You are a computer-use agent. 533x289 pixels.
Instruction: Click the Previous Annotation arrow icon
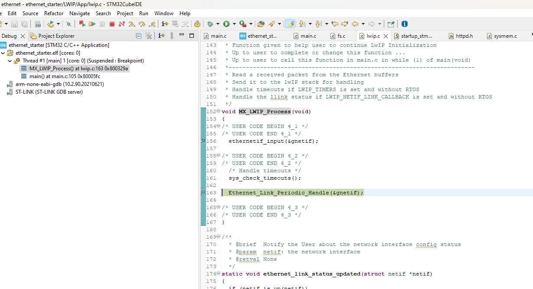pyautogui.click(x=318, y=24)
